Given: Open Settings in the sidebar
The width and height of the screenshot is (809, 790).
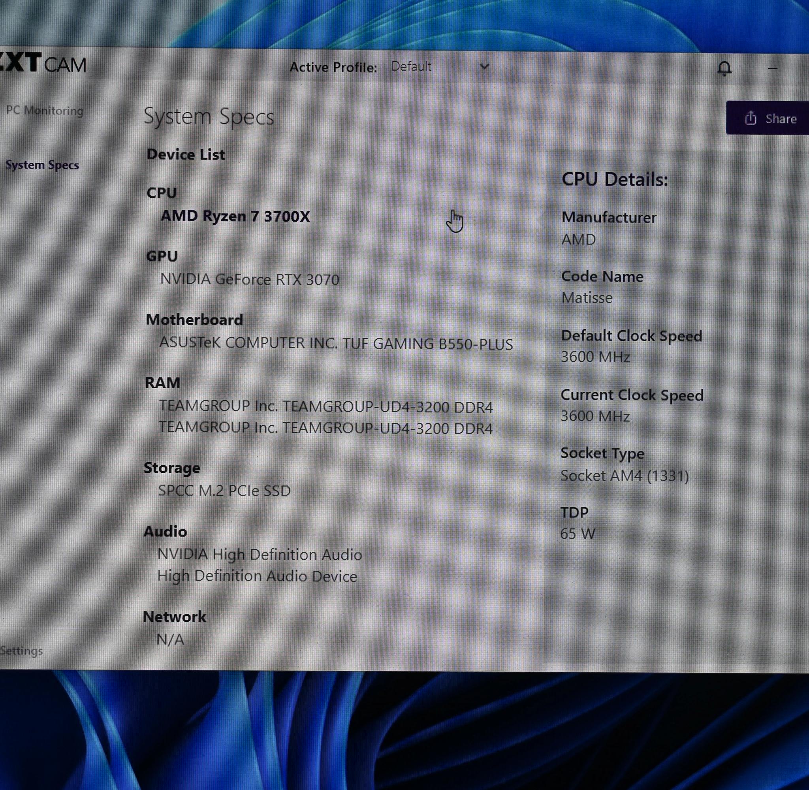Looking at the screenshot, I should click(21, 650).
